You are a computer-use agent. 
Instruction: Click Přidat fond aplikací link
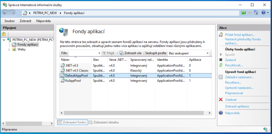point(240,35)
